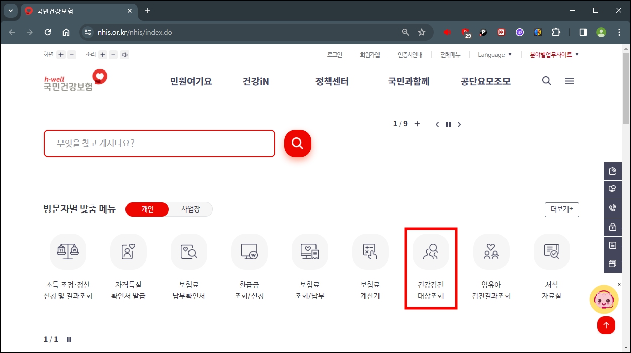631x353 pixels.
Task: Click the 회원가입 link
Action: (x=370, y=55)
